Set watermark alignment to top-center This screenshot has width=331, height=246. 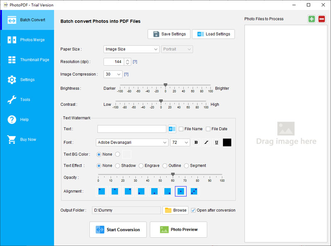[x=115, y=191]
